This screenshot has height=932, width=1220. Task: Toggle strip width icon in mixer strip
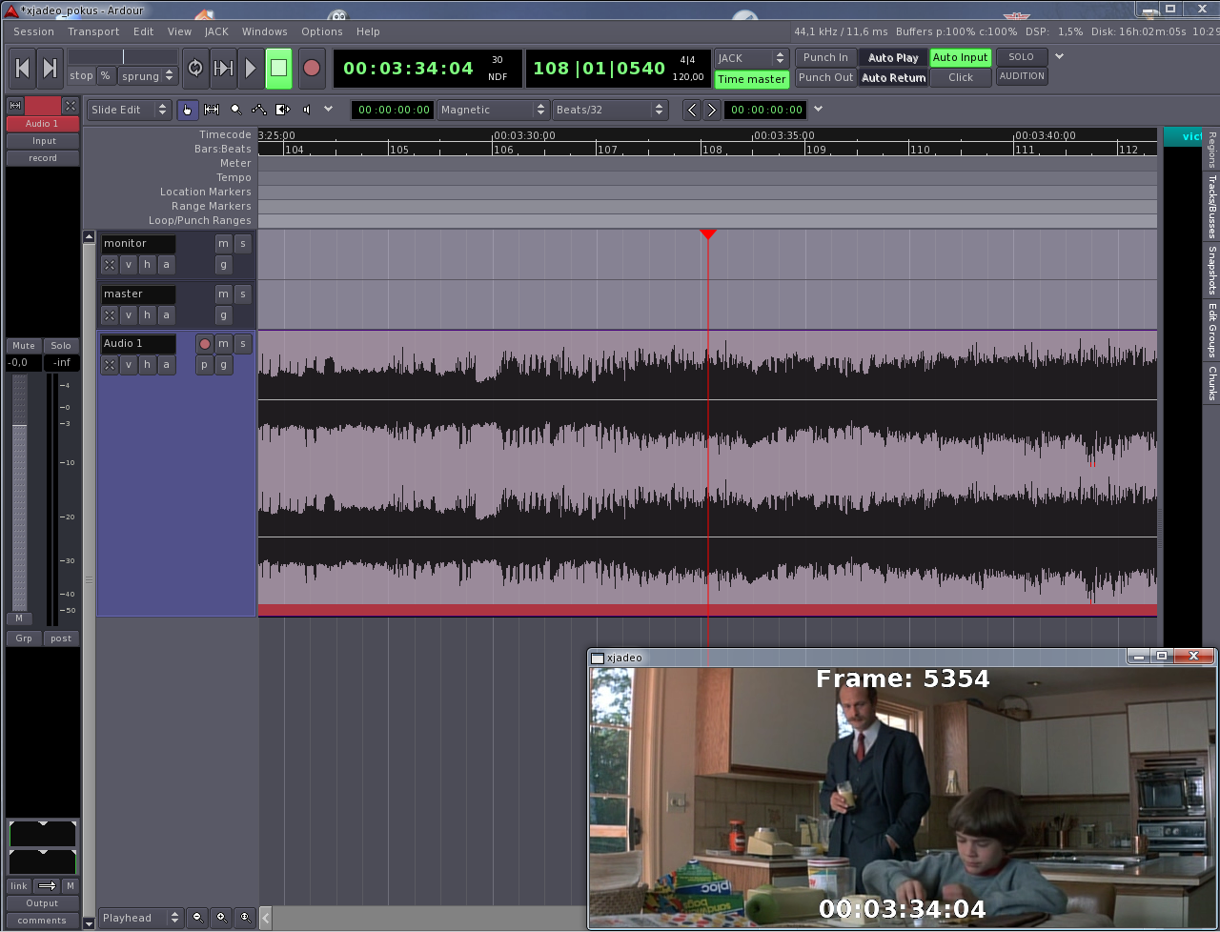coord(15,106)
